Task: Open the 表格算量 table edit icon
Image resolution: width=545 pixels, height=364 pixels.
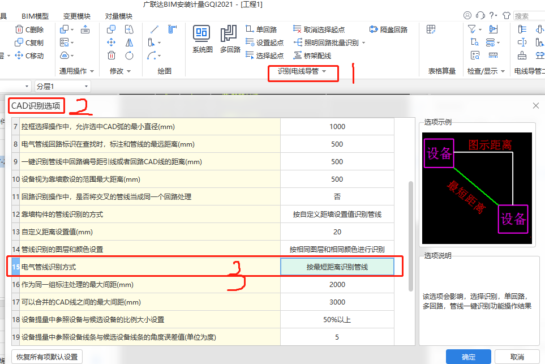Action: (431, 29)
